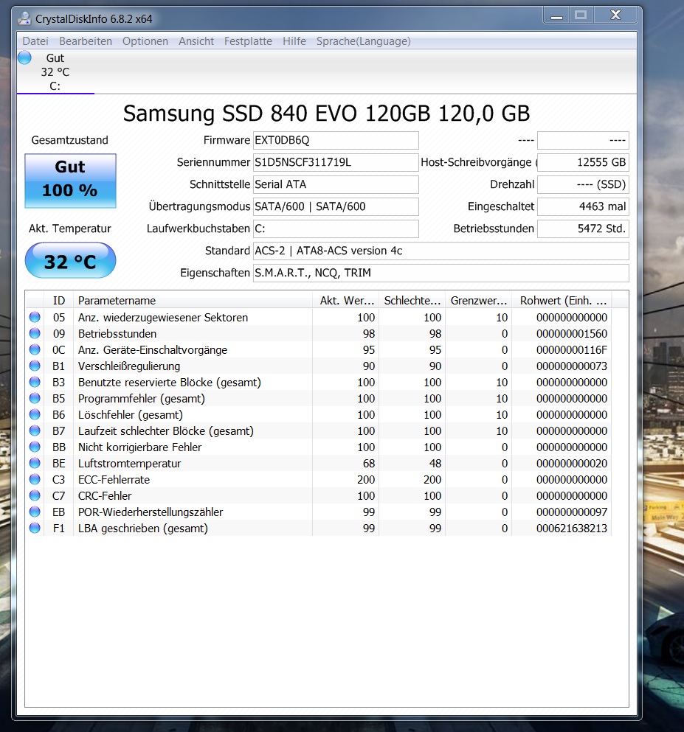
Task: Click status orb for B3 Benutzte reservierte Blöcke
Action: pos(35,382)
